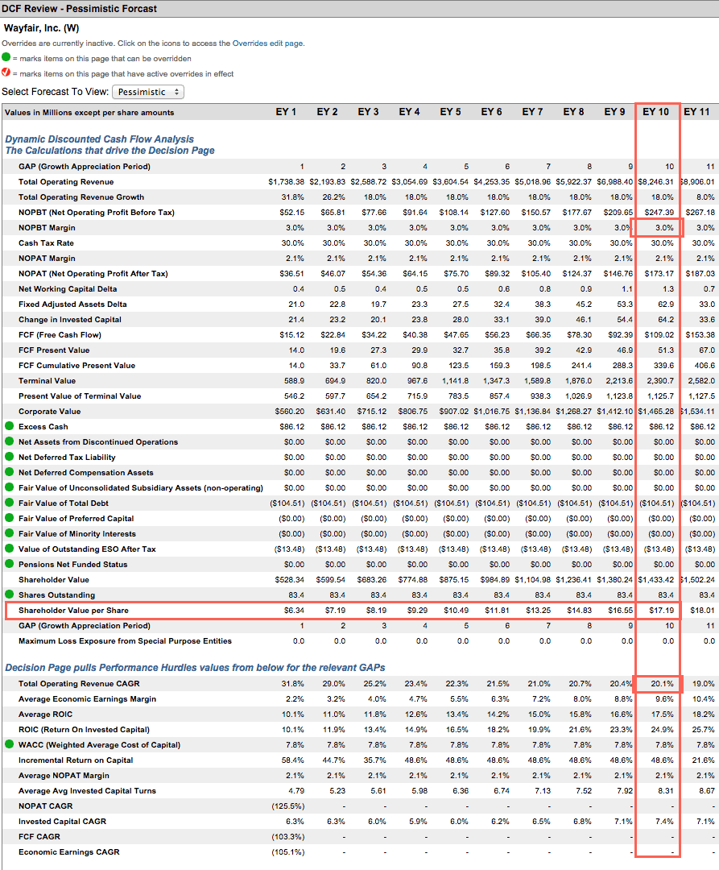Click the Change in Invested Capital label

70,320
